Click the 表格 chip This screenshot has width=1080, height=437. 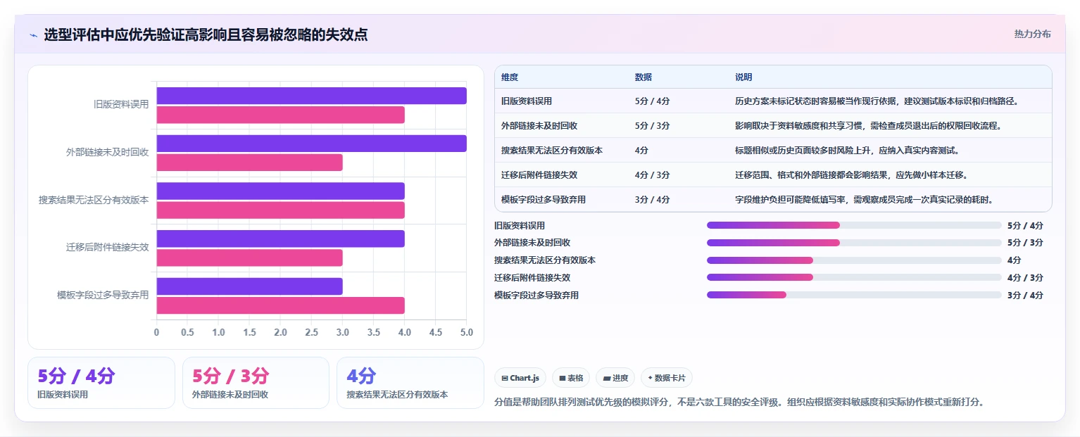(571, 378)
